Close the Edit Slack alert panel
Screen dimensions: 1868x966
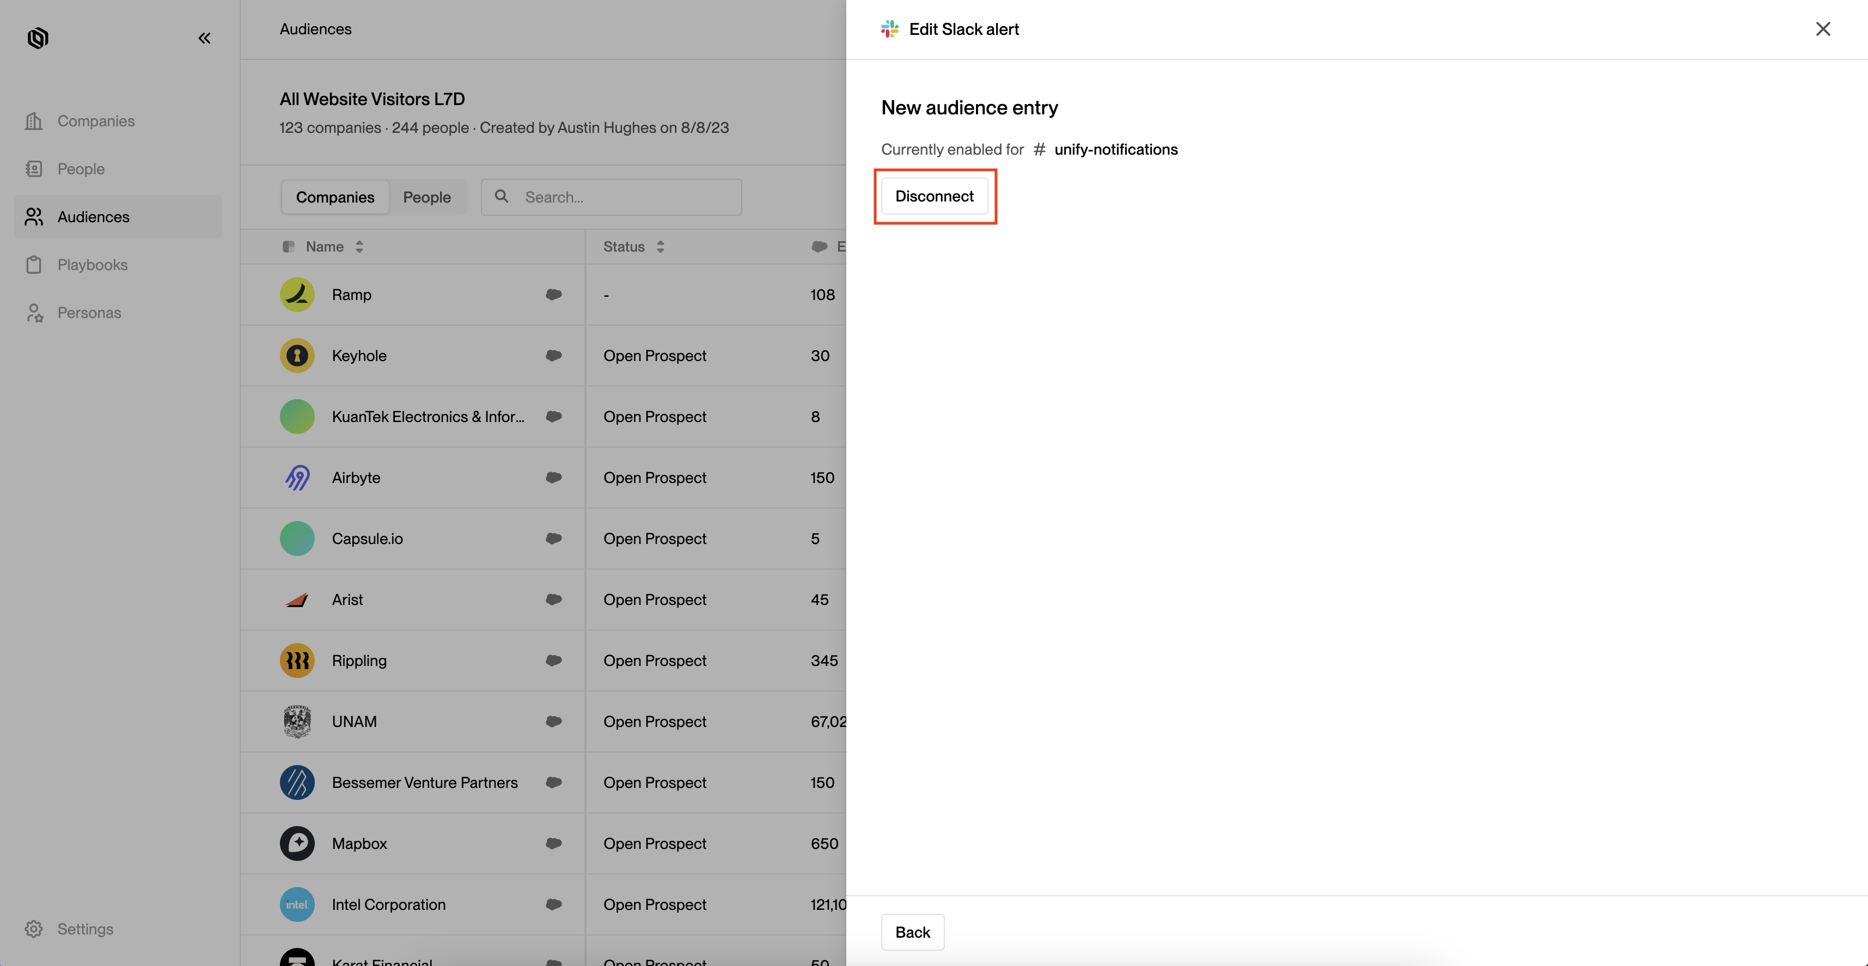click(x=1822, y=29)
